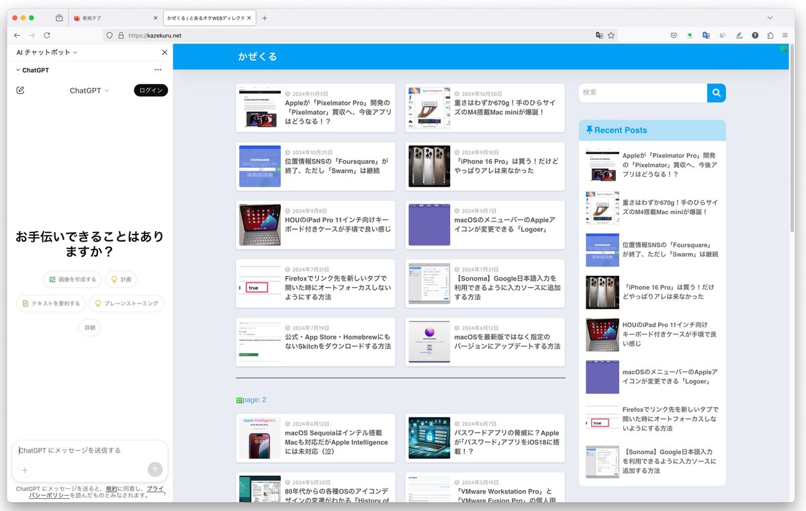Bookmark this page with the star icon
806x511 pixels.
click(x=611, y=36)
